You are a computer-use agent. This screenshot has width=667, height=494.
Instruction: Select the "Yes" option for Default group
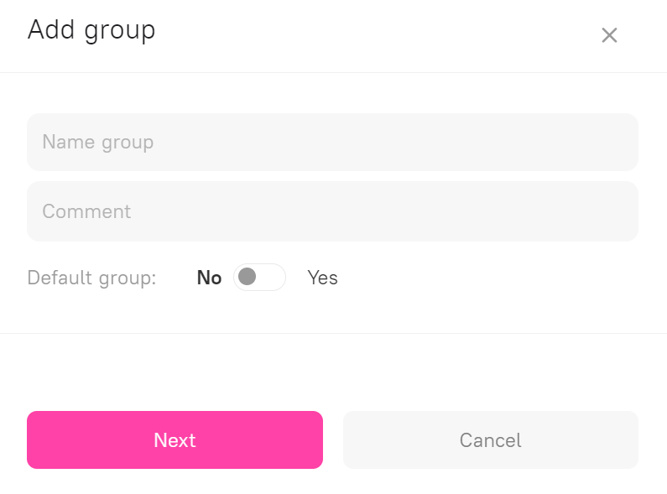tap(322, 278)
